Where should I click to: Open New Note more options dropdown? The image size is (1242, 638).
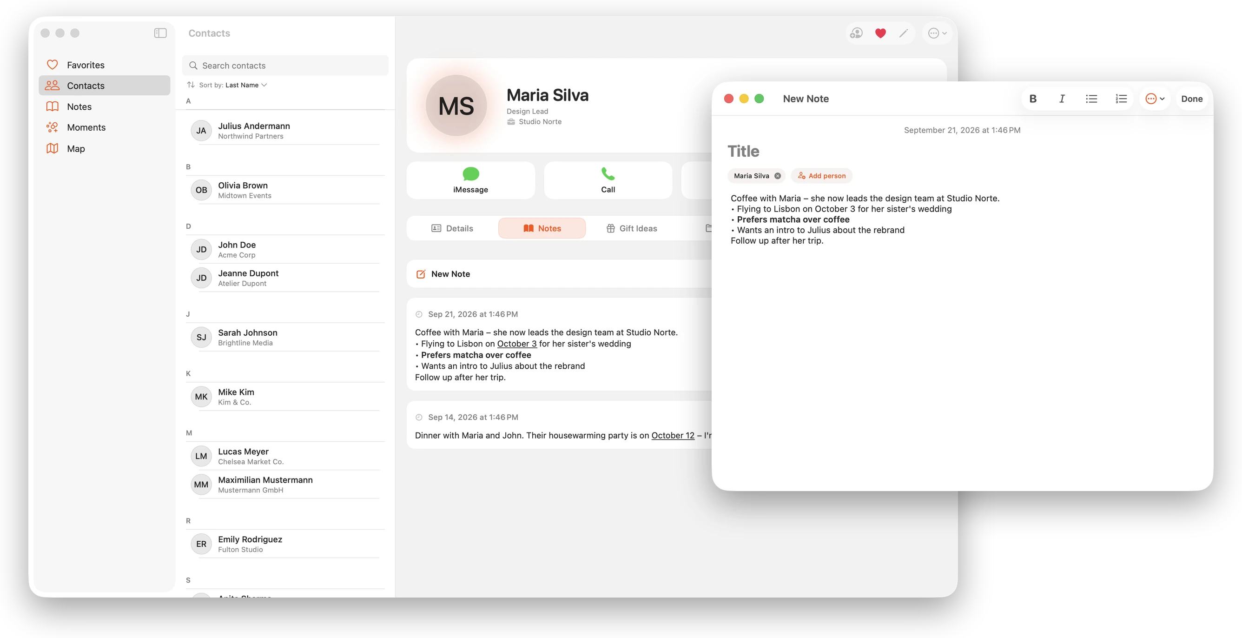1155,99
